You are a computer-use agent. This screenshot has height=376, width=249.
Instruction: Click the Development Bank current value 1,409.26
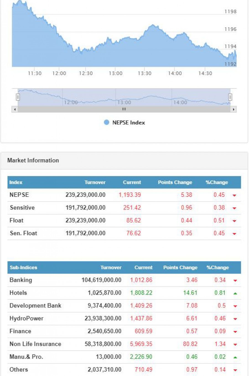141,306
